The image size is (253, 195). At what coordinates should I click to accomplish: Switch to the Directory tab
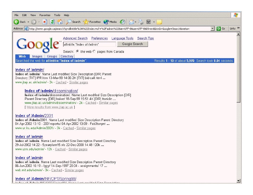click(x=67, y=57)
